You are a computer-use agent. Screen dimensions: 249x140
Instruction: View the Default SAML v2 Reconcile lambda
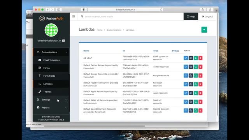click(x=195, y=102)
